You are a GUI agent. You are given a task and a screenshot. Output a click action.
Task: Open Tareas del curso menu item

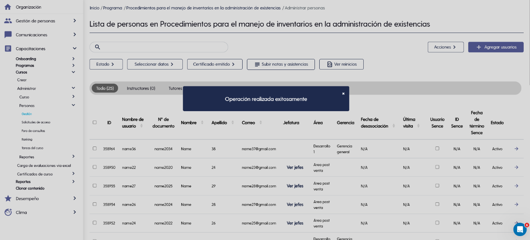pos(32,148)
